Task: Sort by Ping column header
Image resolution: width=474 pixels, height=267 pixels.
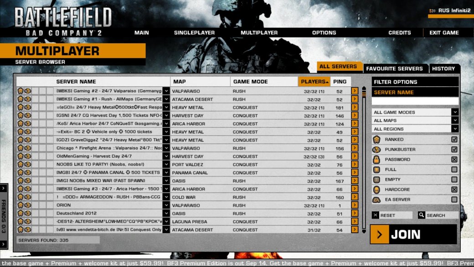Action: [x=340, y=81]
